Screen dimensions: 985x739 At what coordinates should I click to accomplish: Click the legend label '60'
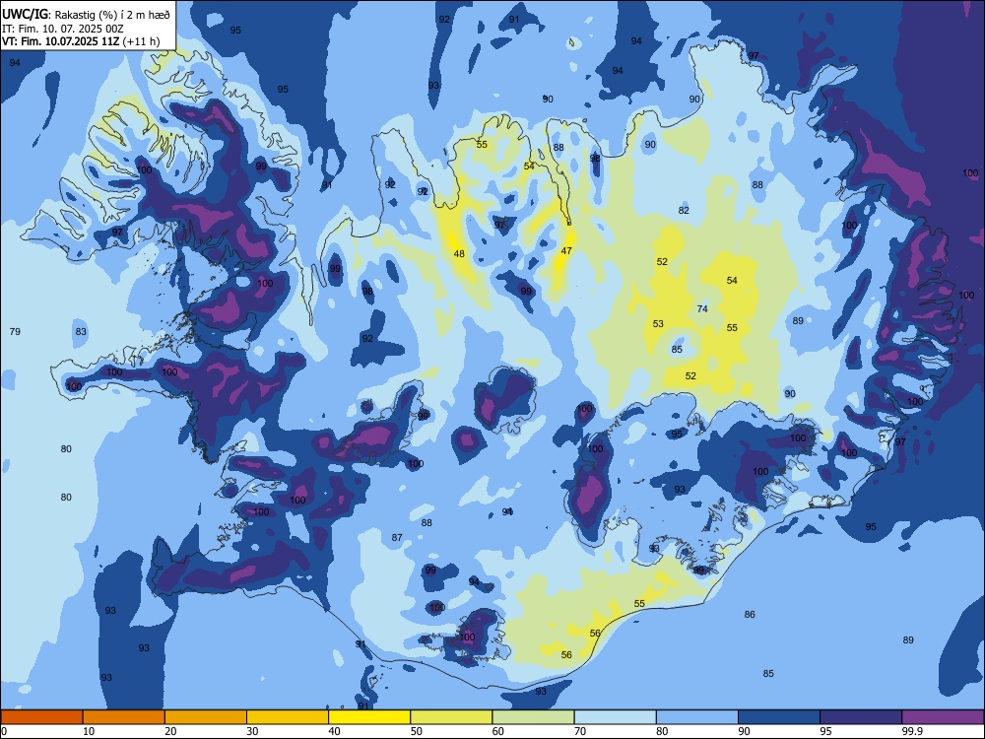tap(498, 731)
